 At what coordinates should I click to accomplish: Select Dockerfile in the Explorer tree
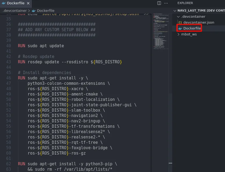point(192,28)
